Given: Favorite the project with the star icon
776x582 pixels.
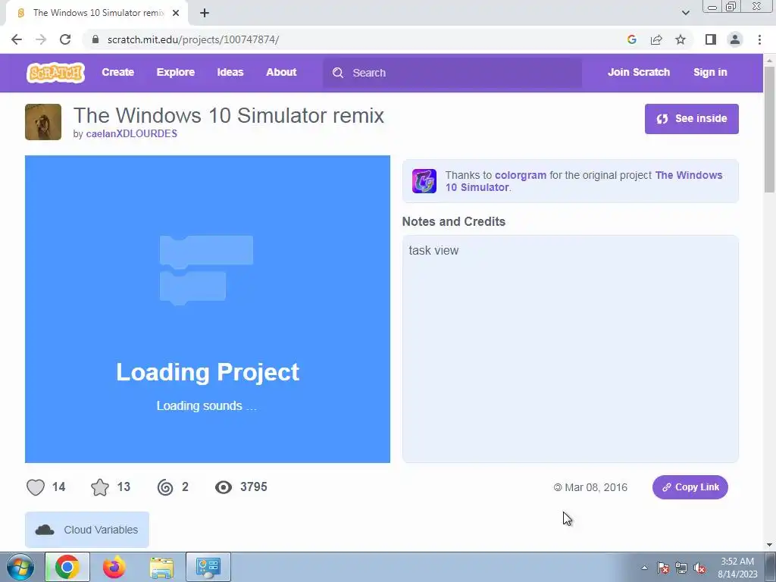Looking at the screenshot, I should (x=100, y=487).
